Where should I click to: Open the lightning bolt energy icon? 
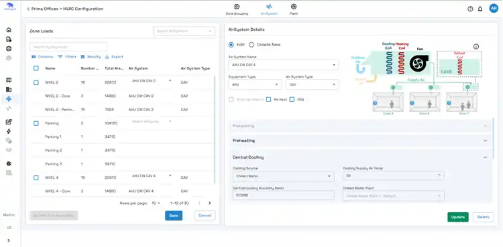(x=9, y=131)
